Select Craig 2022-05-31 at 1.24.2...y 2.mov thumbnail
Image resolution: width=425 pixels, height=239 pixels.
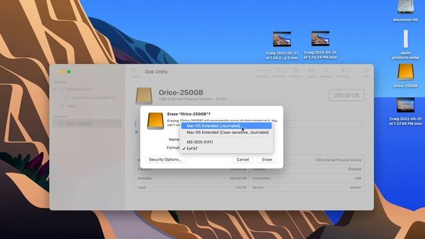[282, 39]
